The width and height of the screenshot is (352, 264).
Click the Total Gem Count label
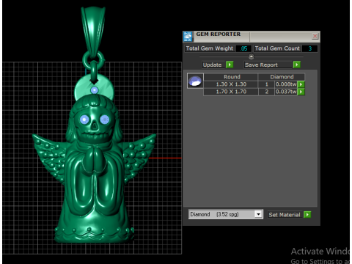[277, 48]
